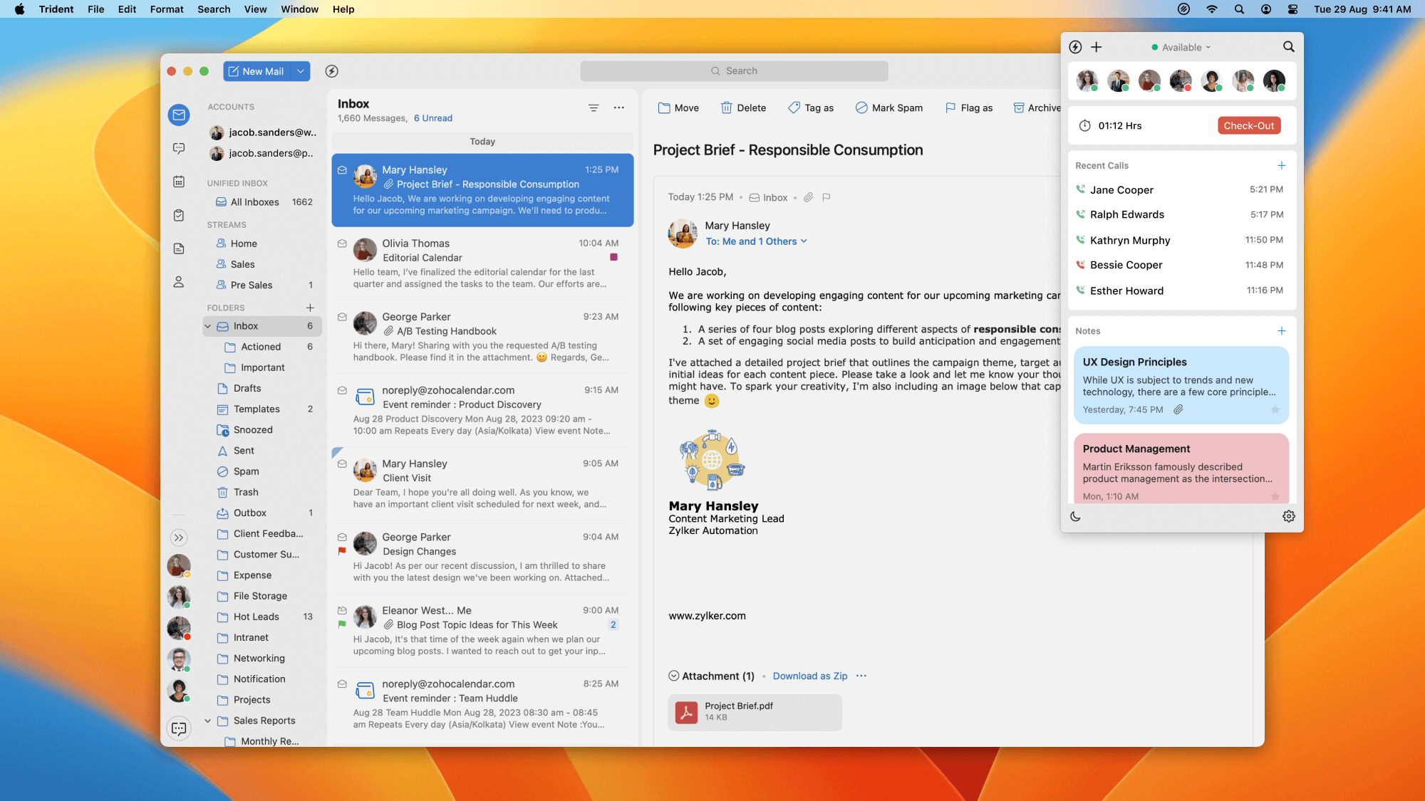
Task: Open New Mail dropdown arrow
Action: click(x=301, y=71)
